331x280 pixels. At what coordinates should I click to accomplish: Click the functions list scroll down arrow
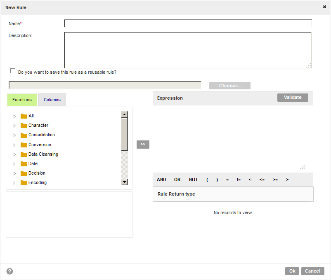click(x=125, y=182)
